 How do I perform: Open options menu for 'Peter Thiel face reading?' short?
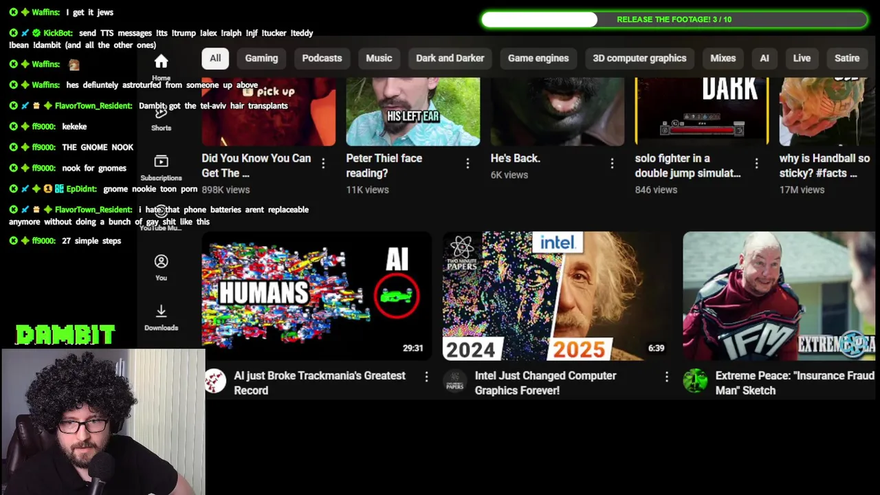467,164
